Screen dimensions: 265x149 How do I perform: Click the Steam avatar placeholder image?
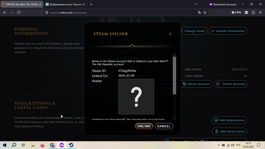(136, 96)
